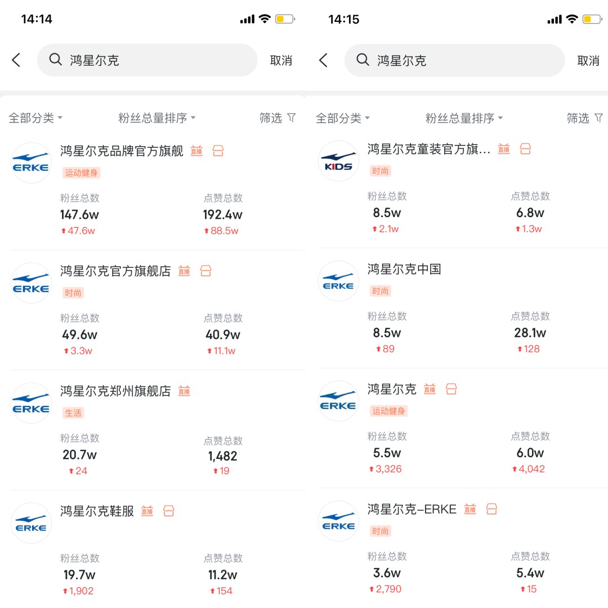Image resolution: width=608 pixels, height=608 pixels.
Task: Click the search magnifier icon in the right search bar
Action: (363, 60)
